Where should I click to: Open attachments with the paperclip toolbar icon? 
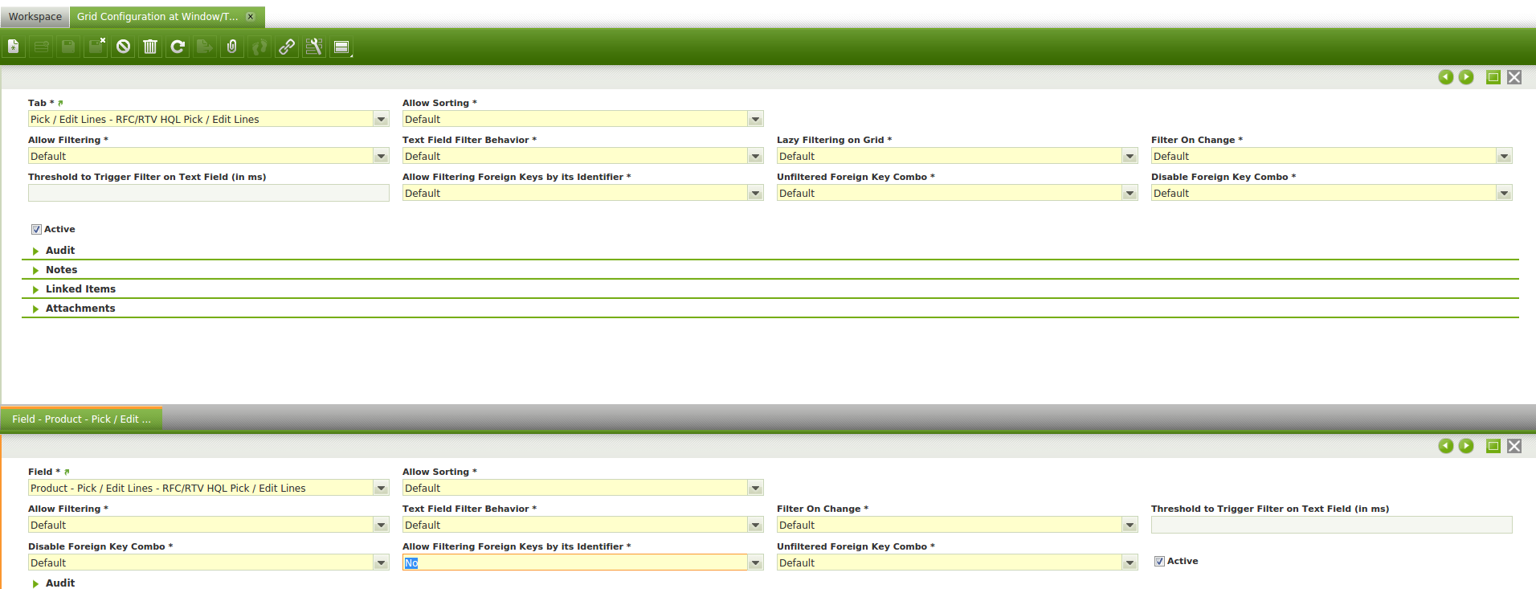(232, 47)
